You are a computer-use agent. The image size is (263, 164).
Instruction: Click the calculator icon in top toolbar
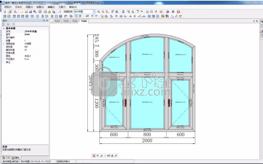click(123, 12)
